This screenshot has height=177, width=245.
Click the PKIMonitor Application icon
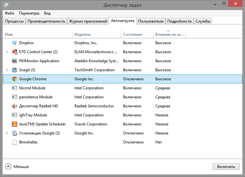pos(15,61)
